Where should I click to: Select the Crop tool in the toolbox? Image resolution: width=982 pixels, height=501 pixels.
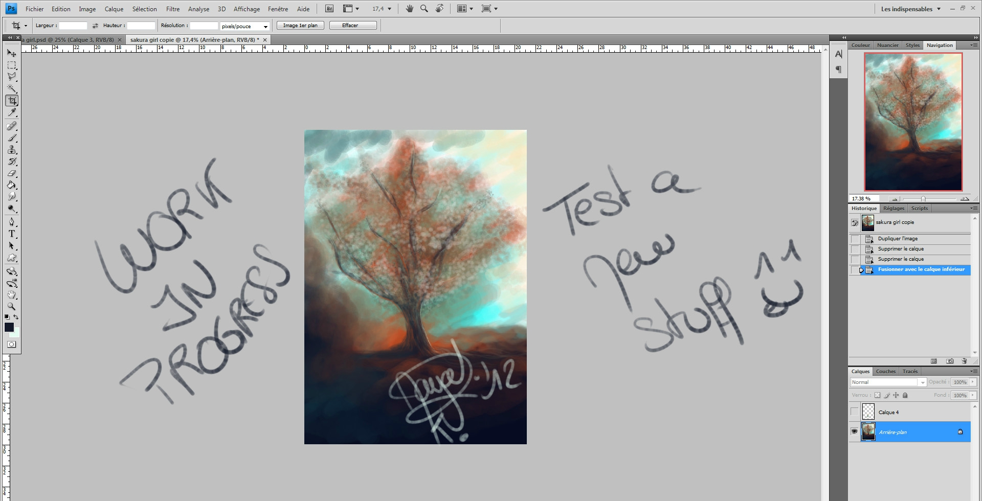coord(12,101)
